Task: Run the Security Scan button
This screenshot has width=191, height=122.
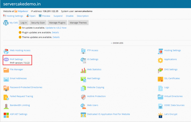Action: [38, 23]
